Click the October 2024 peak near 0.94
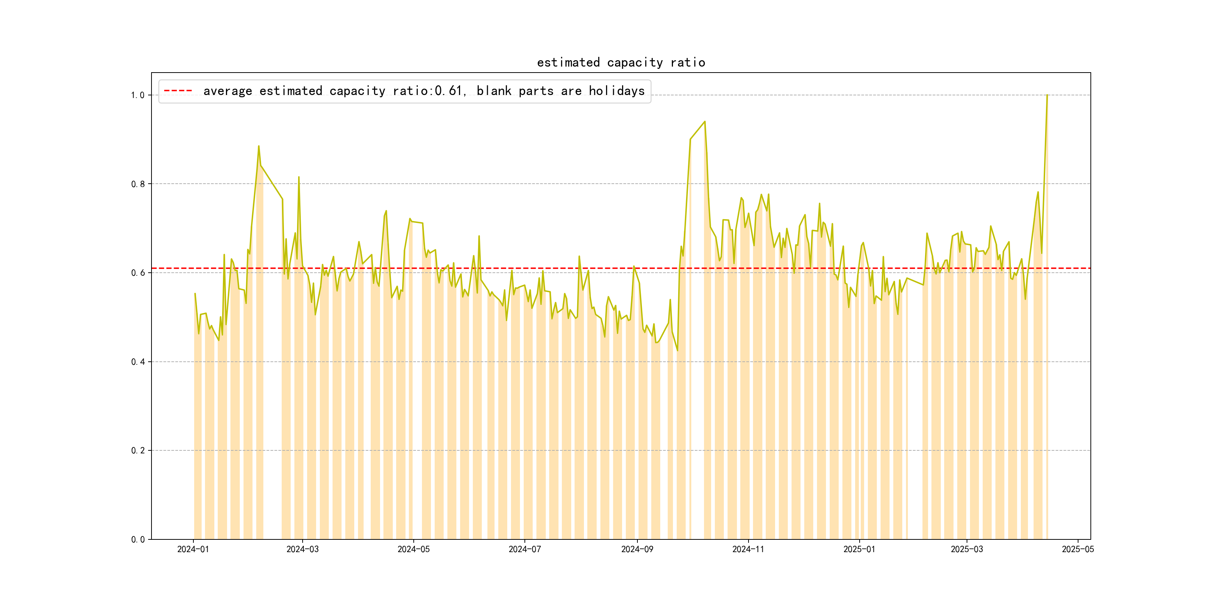Screen dimensions: 1212x606 [x=704, y=122]
